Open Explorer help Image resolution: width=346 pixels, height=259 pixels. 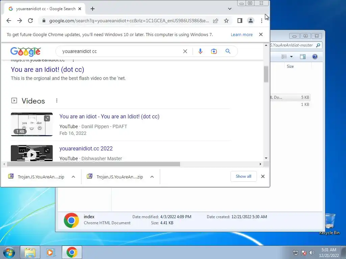click(315, 57)
